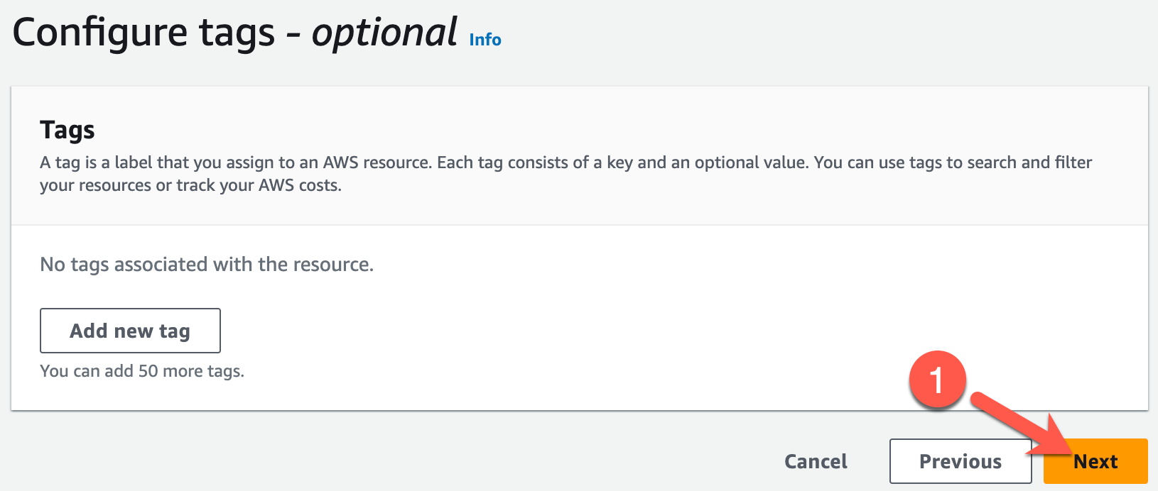
Task: Click the red numbered circle 1 marker
Action: [x=938, y=380]
